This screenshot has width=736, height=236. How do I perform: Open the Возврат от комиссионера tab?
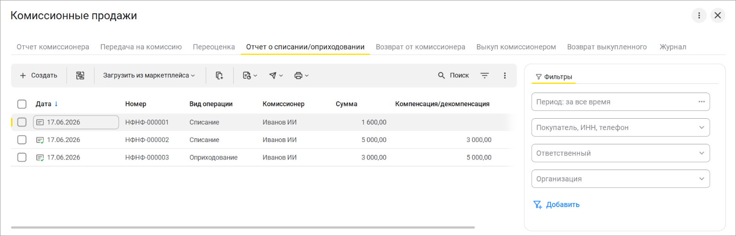421,47
